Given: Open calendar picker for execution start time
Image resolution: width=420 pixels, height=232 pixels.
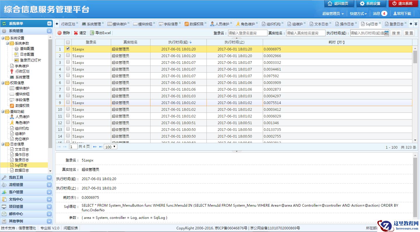Looking at the screenshot, I should click(x=386, y=33).
